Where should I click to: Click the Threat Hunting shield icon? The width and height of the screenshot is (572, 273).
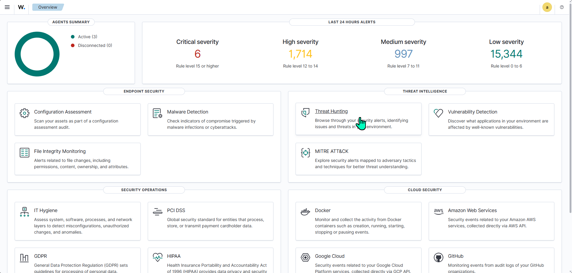tap(305, 113)
